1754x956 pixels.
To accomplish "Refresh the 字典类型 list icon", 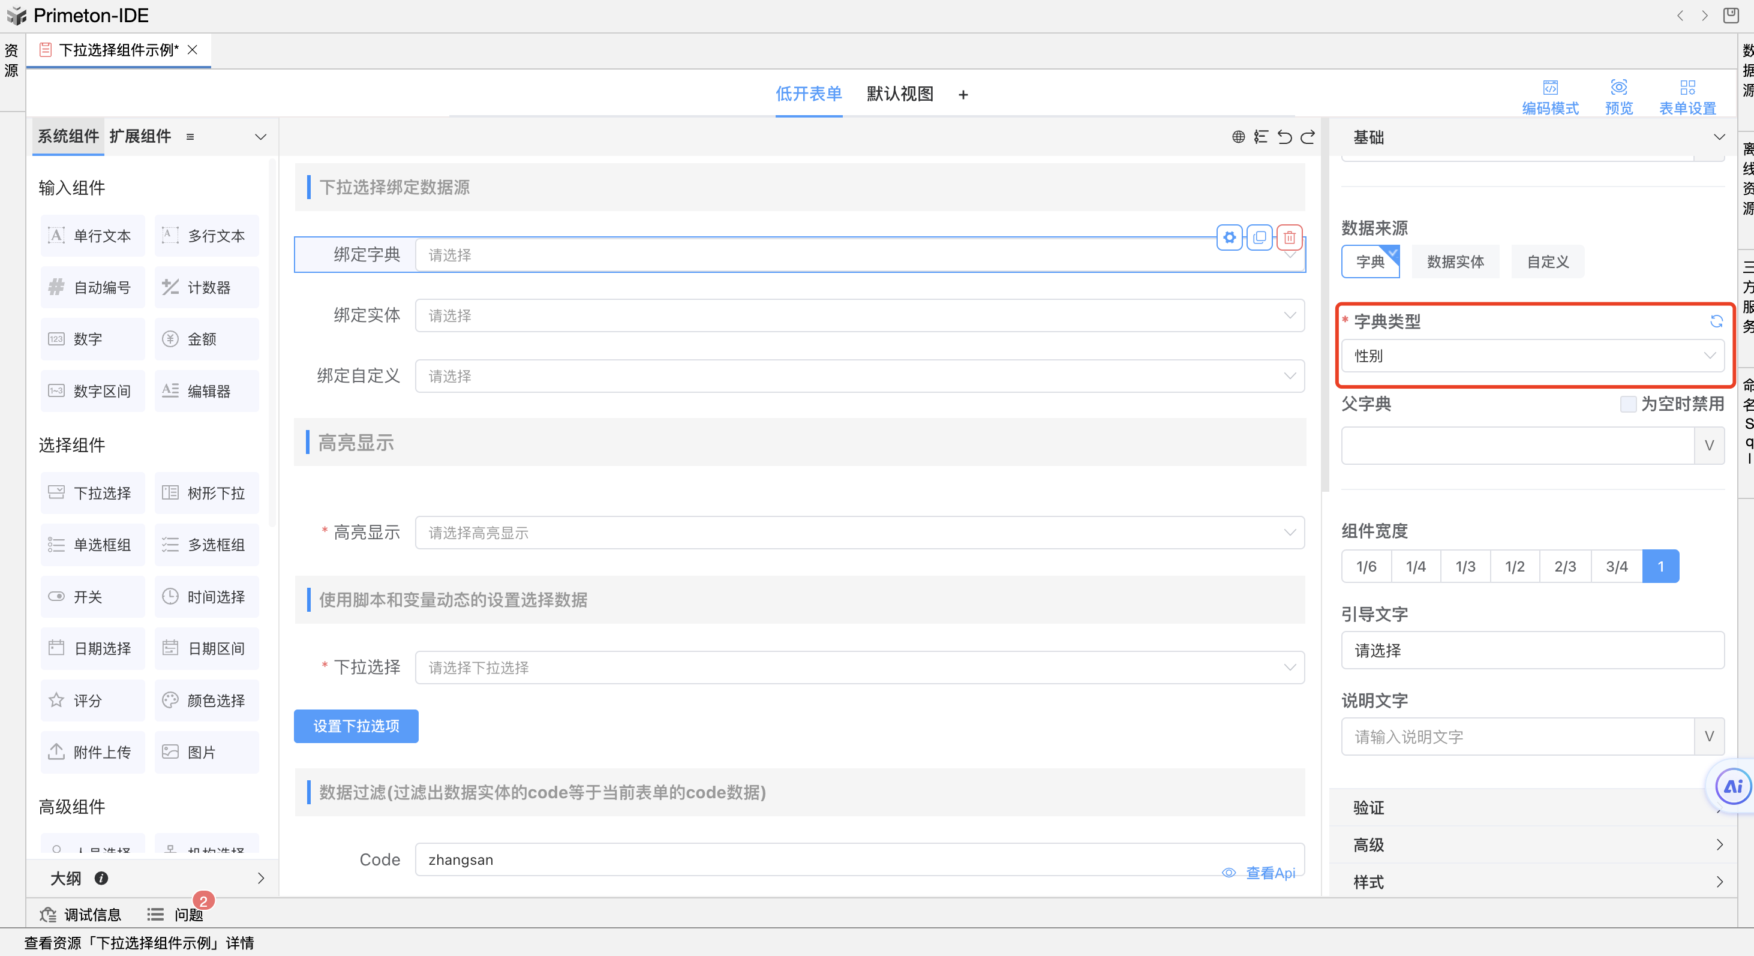I will 1716,321.
